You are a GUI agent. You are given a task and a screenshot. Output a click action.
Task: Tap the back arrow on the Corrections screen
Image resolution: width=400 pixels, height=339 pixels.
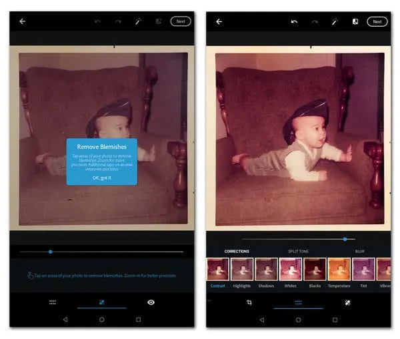tap(219, 21)
